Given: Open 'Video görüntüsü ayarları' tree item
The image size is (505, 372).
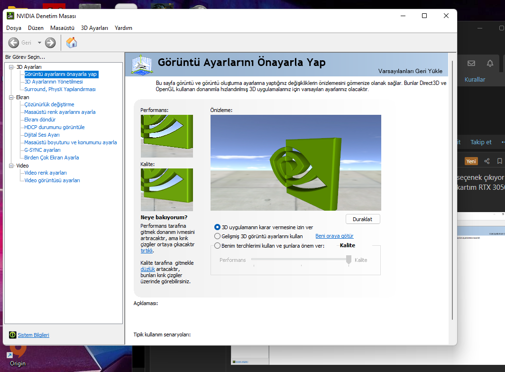Looking at the screenshot, I should click(x=52, y=180).
